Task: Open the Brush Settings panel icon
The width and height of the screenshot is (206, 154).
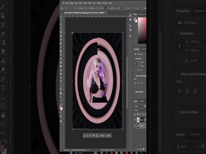Action: click(x=130, y=26)
